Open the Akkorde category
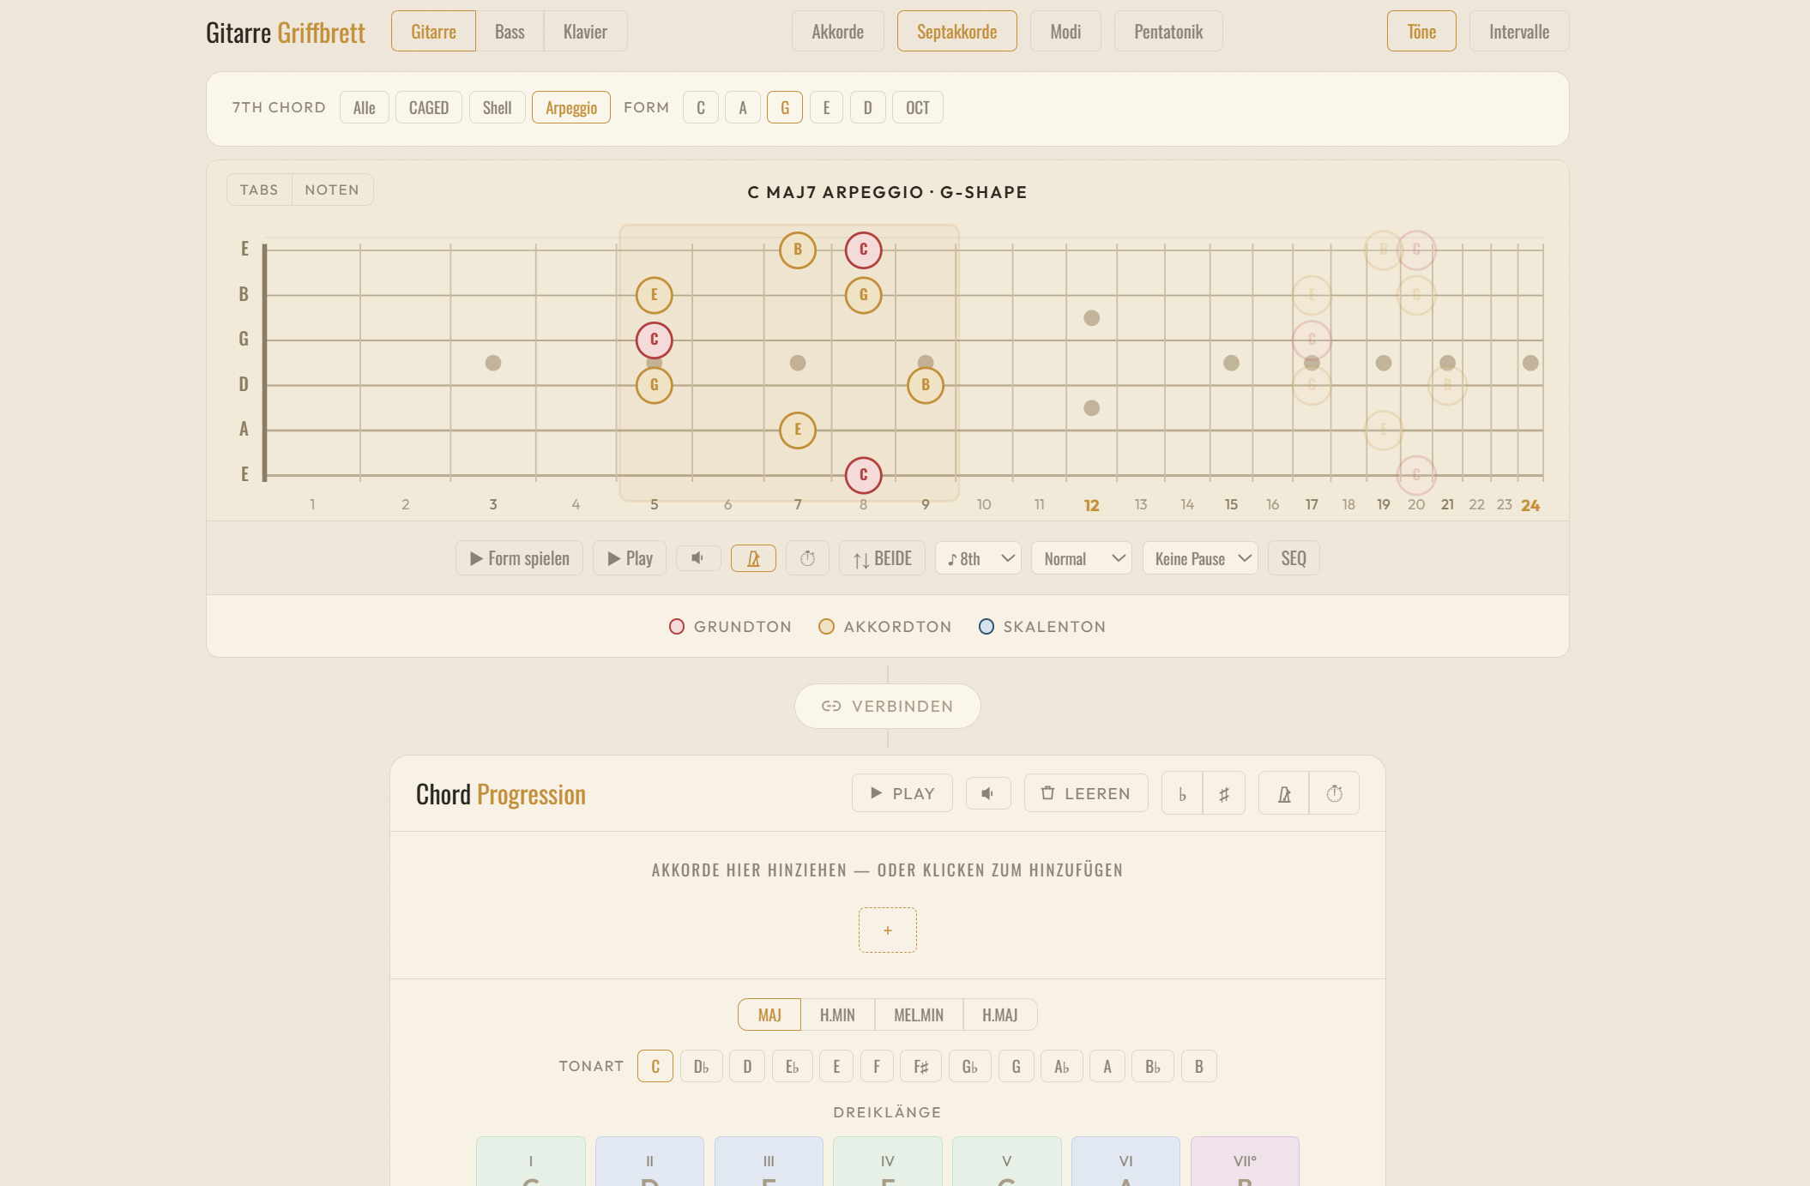 pyautogui.click(x=838, y=32)
